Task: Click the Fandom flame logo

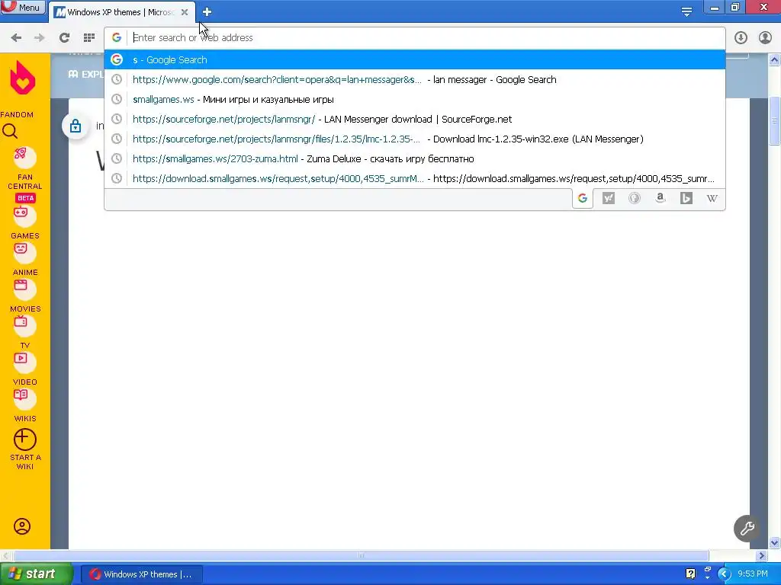Action: [x=23, y=78]
